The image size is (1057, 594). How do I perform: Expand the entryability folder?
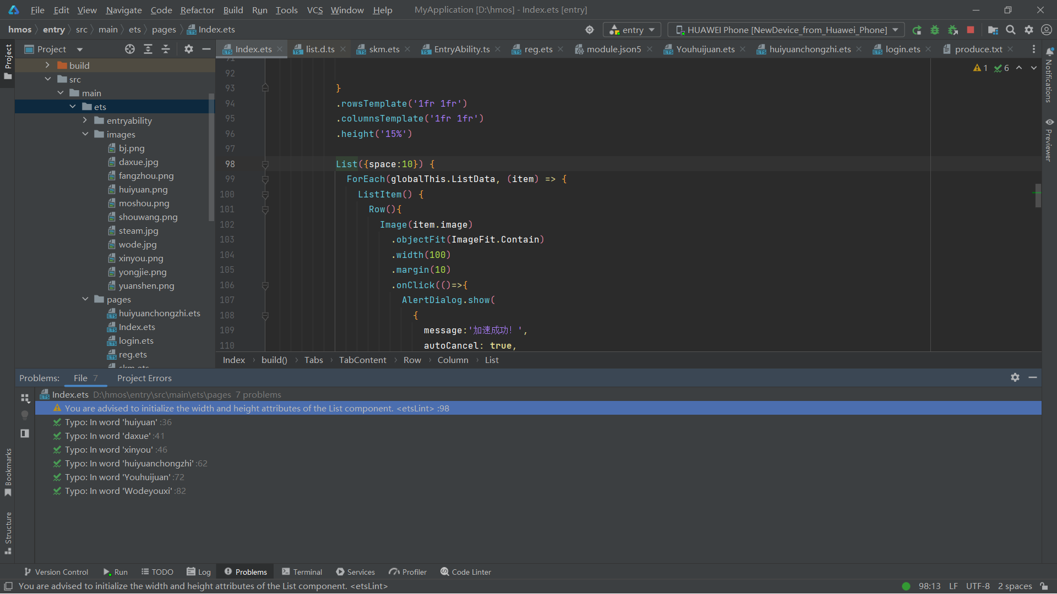[x=85, y=120]
